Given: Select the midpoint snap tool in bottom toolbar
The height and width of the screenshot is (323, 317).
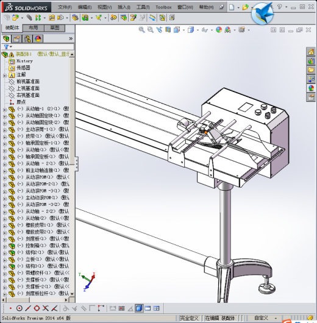Looking at the screenshot, I should (x=28, y=308).
